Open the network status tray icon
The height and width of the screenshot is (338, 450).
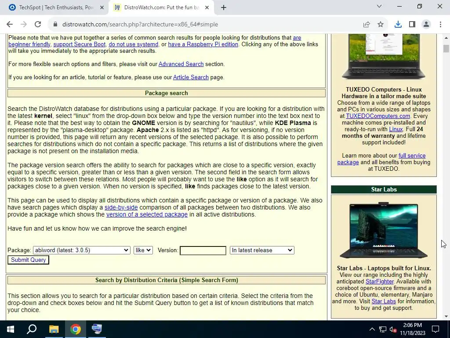[383, 329]
